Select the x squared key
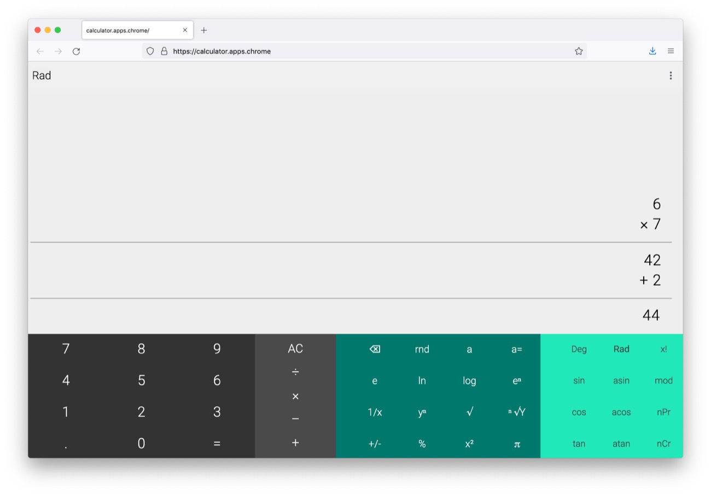The width and height of the screenshot is (711, 495). click(469, 444)
